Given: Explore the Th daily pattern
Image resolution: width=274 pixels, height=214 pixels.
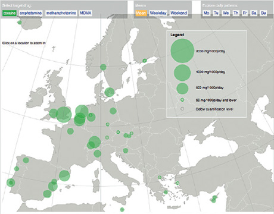Looking at the screenshot, I should [x=236, y=13].
